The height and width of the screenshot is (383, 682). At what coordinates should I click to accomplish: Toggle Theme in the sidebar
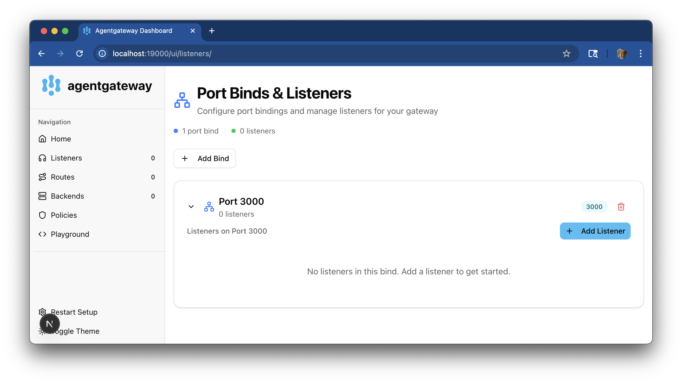tap(97, 331)
